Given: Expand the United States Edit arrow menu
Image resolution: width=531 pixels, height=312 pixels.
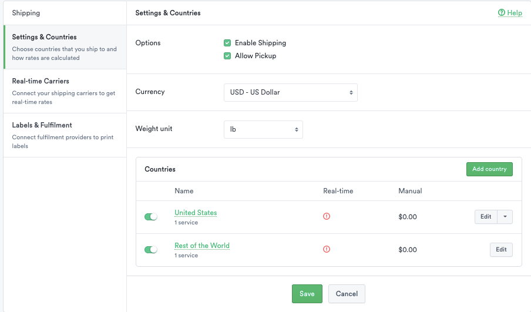Looking at the screenshot, I should pos(505,217).
